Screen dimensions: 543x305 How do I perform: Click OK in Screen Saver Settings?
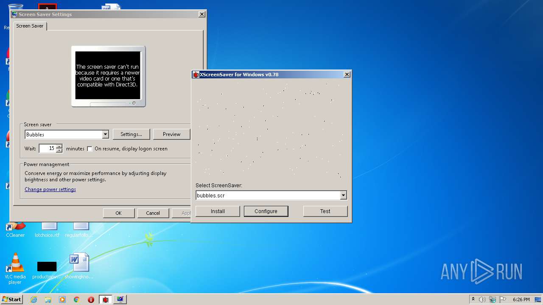119,213
